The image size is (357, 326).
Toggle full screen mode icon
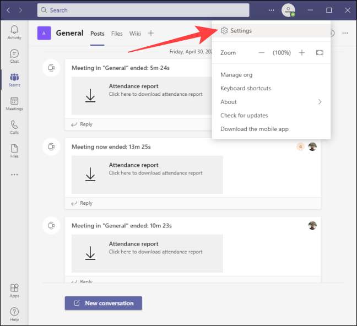point(320,53)
